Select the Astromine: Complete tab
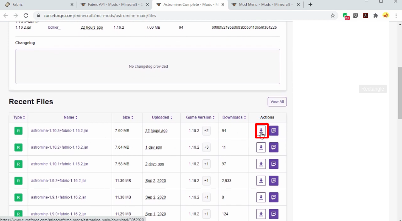Image resolution: width=402 pixels, height=221 pixels. [190, 5]
